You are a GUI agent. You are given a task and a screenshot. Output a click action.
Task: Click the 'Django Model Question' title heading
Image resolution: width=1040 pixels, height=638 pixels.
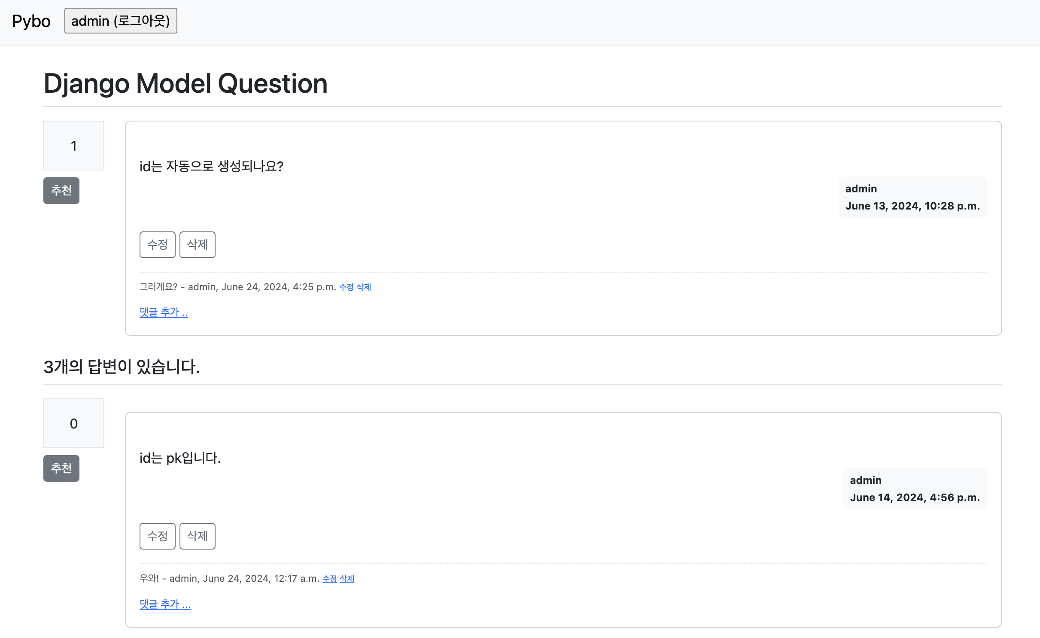[x=185, y=83]
